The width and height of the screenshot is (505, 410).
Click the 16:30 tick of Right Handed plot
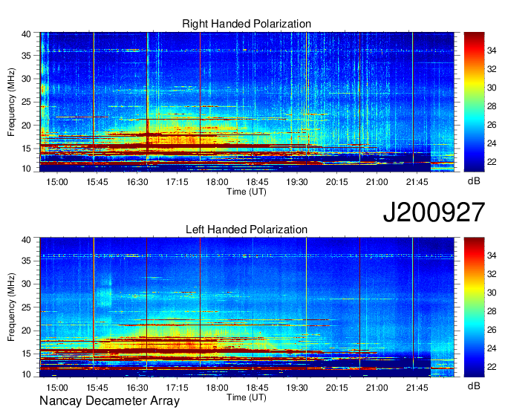click(137, 182)
